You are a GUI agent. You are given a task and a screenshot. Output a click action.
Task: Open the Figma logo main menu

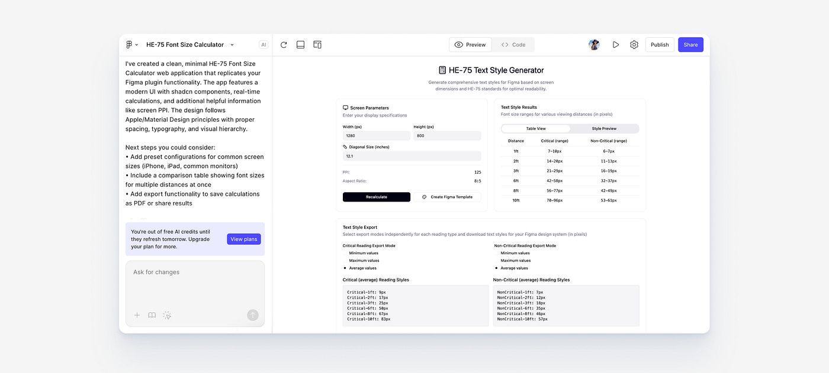coord(131,45)
